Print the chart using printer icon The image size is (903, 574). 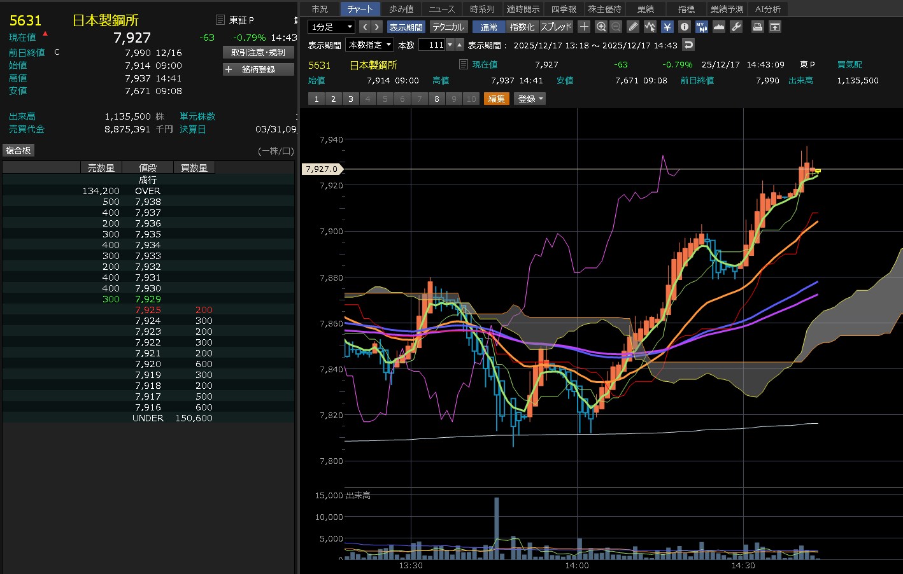[757, 27]
